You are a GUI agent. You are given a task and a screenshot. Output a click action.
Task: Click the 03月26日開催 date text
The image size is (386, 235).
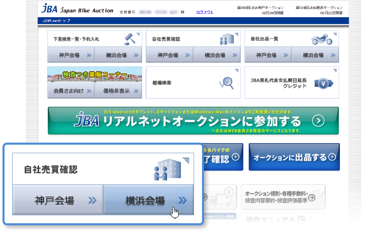pos(272,13)
